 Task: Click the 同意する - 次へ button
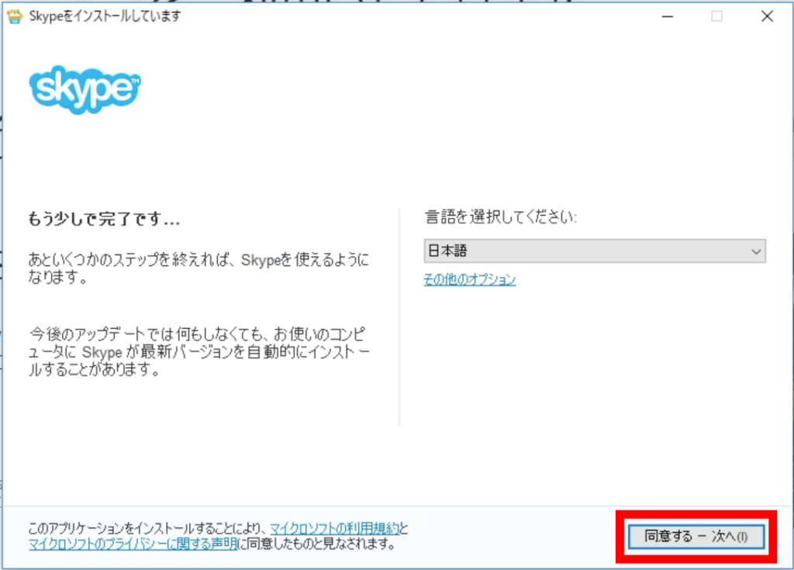point(696,537)
